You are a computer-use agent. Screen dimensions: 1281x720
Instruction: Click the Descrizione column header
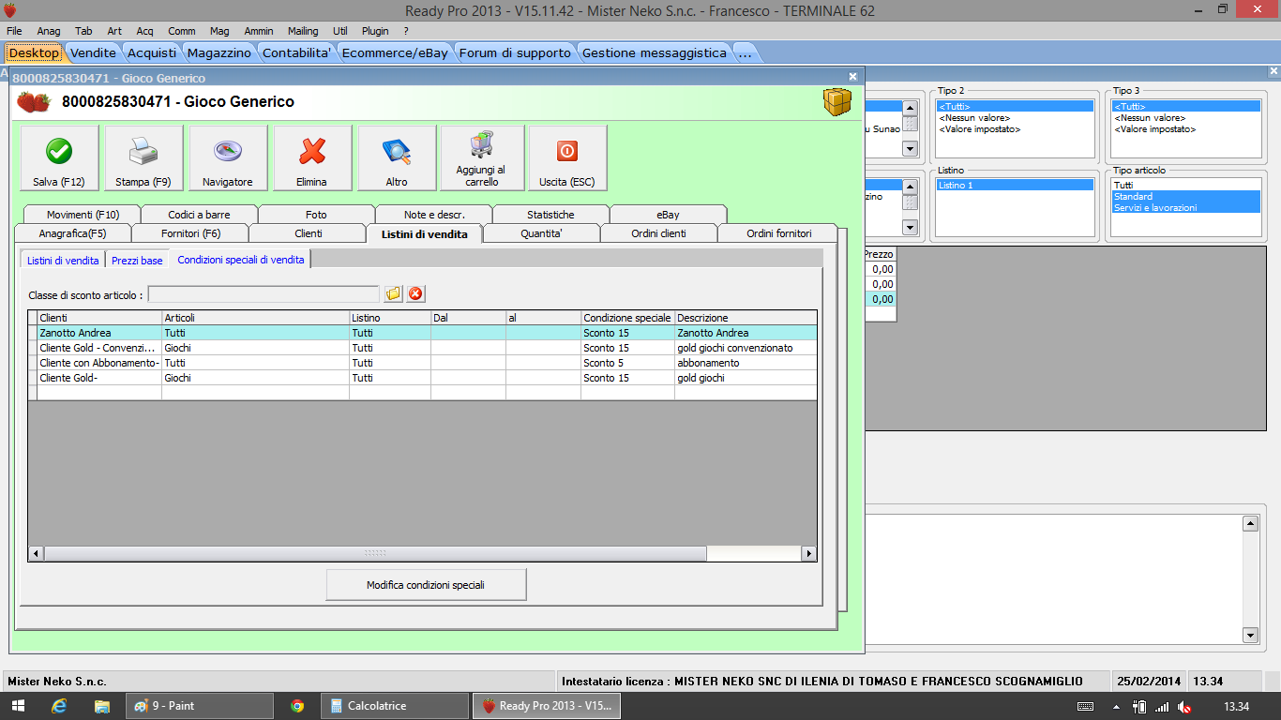click(746, 318)
